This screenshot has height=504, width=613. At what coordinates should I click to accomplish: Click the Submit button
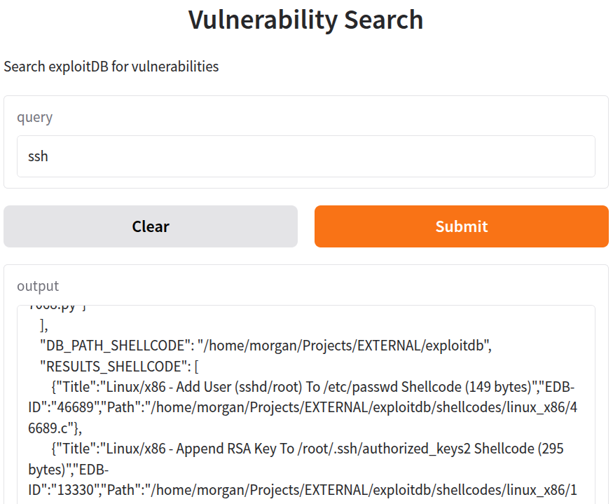pos(461,226)
